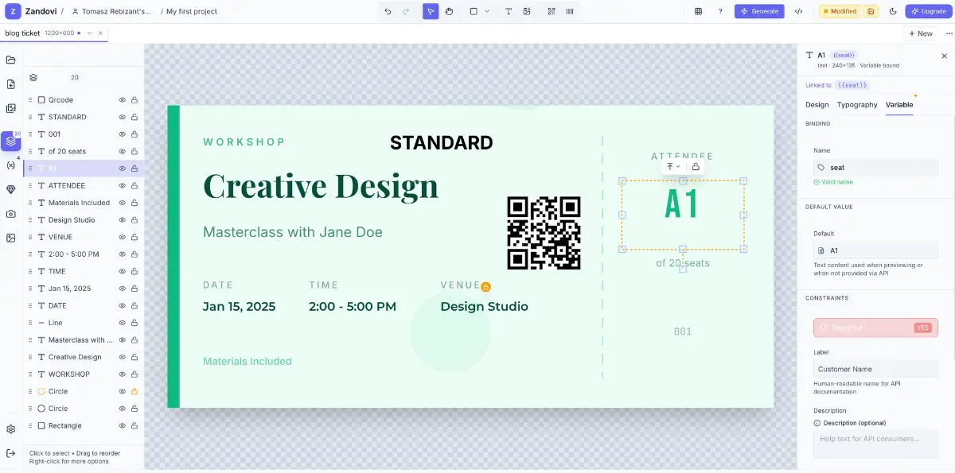Hide the STANDARD layer

coord(123,117)
